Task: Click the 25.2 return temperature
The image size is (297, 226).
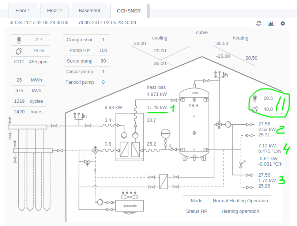Action: (151, 144)
